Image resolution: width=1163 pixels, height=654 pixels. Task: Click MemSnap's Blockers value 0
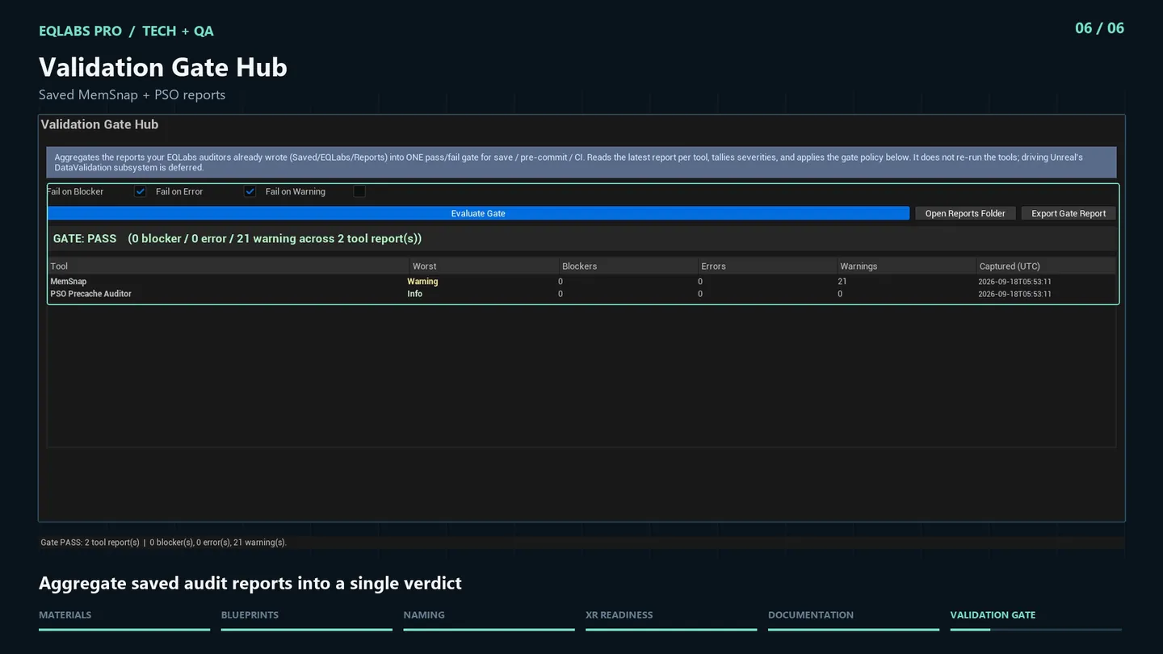pyautogui.click(x=561, y=282)
